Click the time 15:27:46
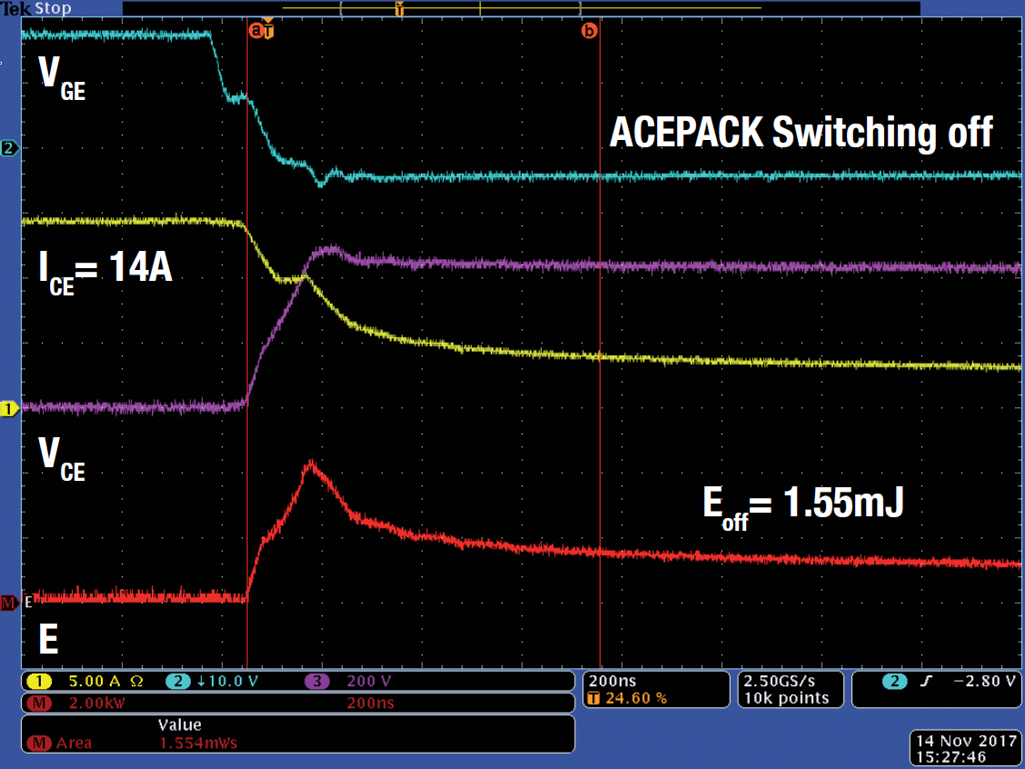The height and width of the screenshot is (769, 1025). click(951, 757)
